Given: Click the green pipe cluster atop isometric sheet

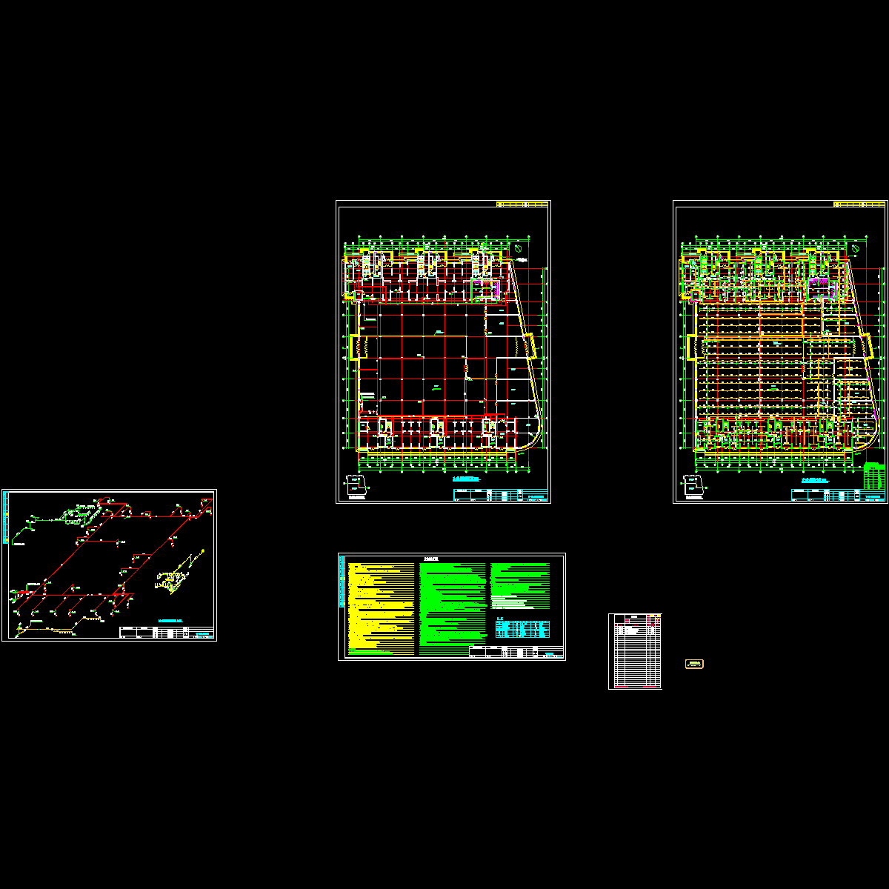Looking at the screenshot, I should tap(81, 514).
